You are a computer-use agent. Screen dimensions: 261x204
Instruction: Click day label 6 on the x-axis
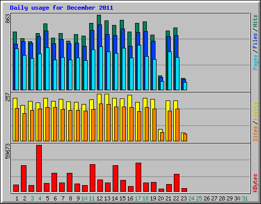[55, 198]
